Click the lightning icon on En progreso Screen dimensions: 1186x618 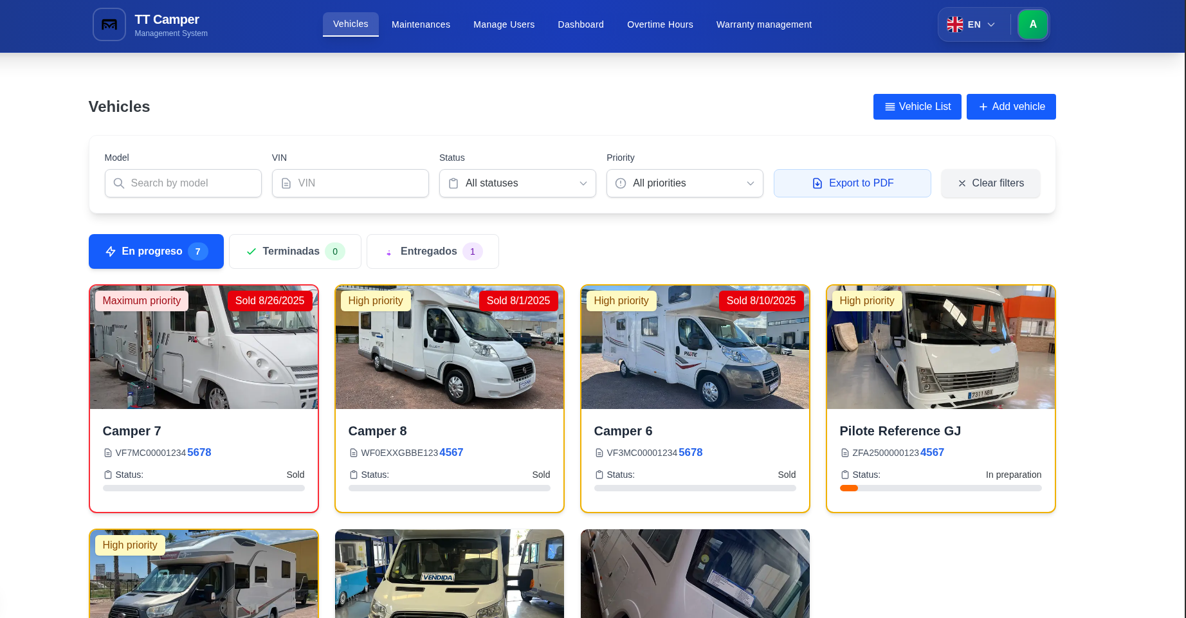tap(111, 251)
